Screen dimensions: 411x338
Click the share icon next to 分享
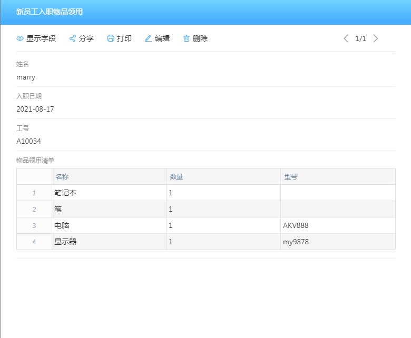(x=73, y=38)
